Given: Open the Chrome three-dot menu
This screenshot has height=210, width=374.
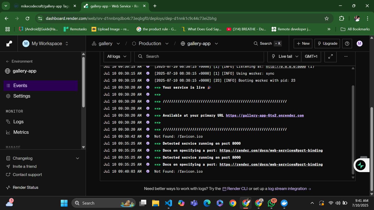Looking at the screenshot, I should (x=368, y=18).
